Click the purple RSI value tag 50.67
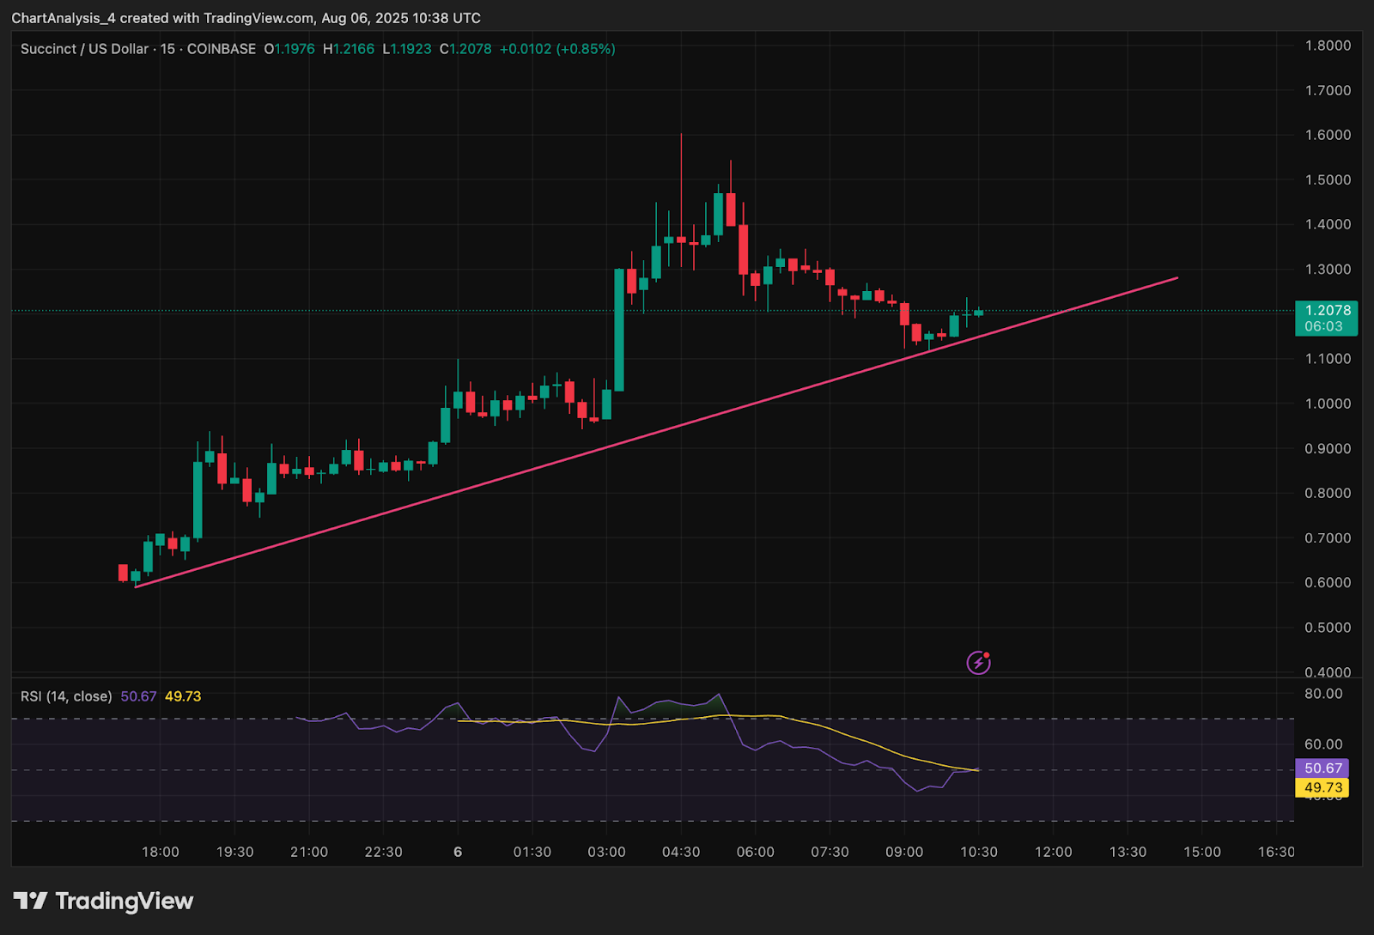 [x=1322, y=768]
